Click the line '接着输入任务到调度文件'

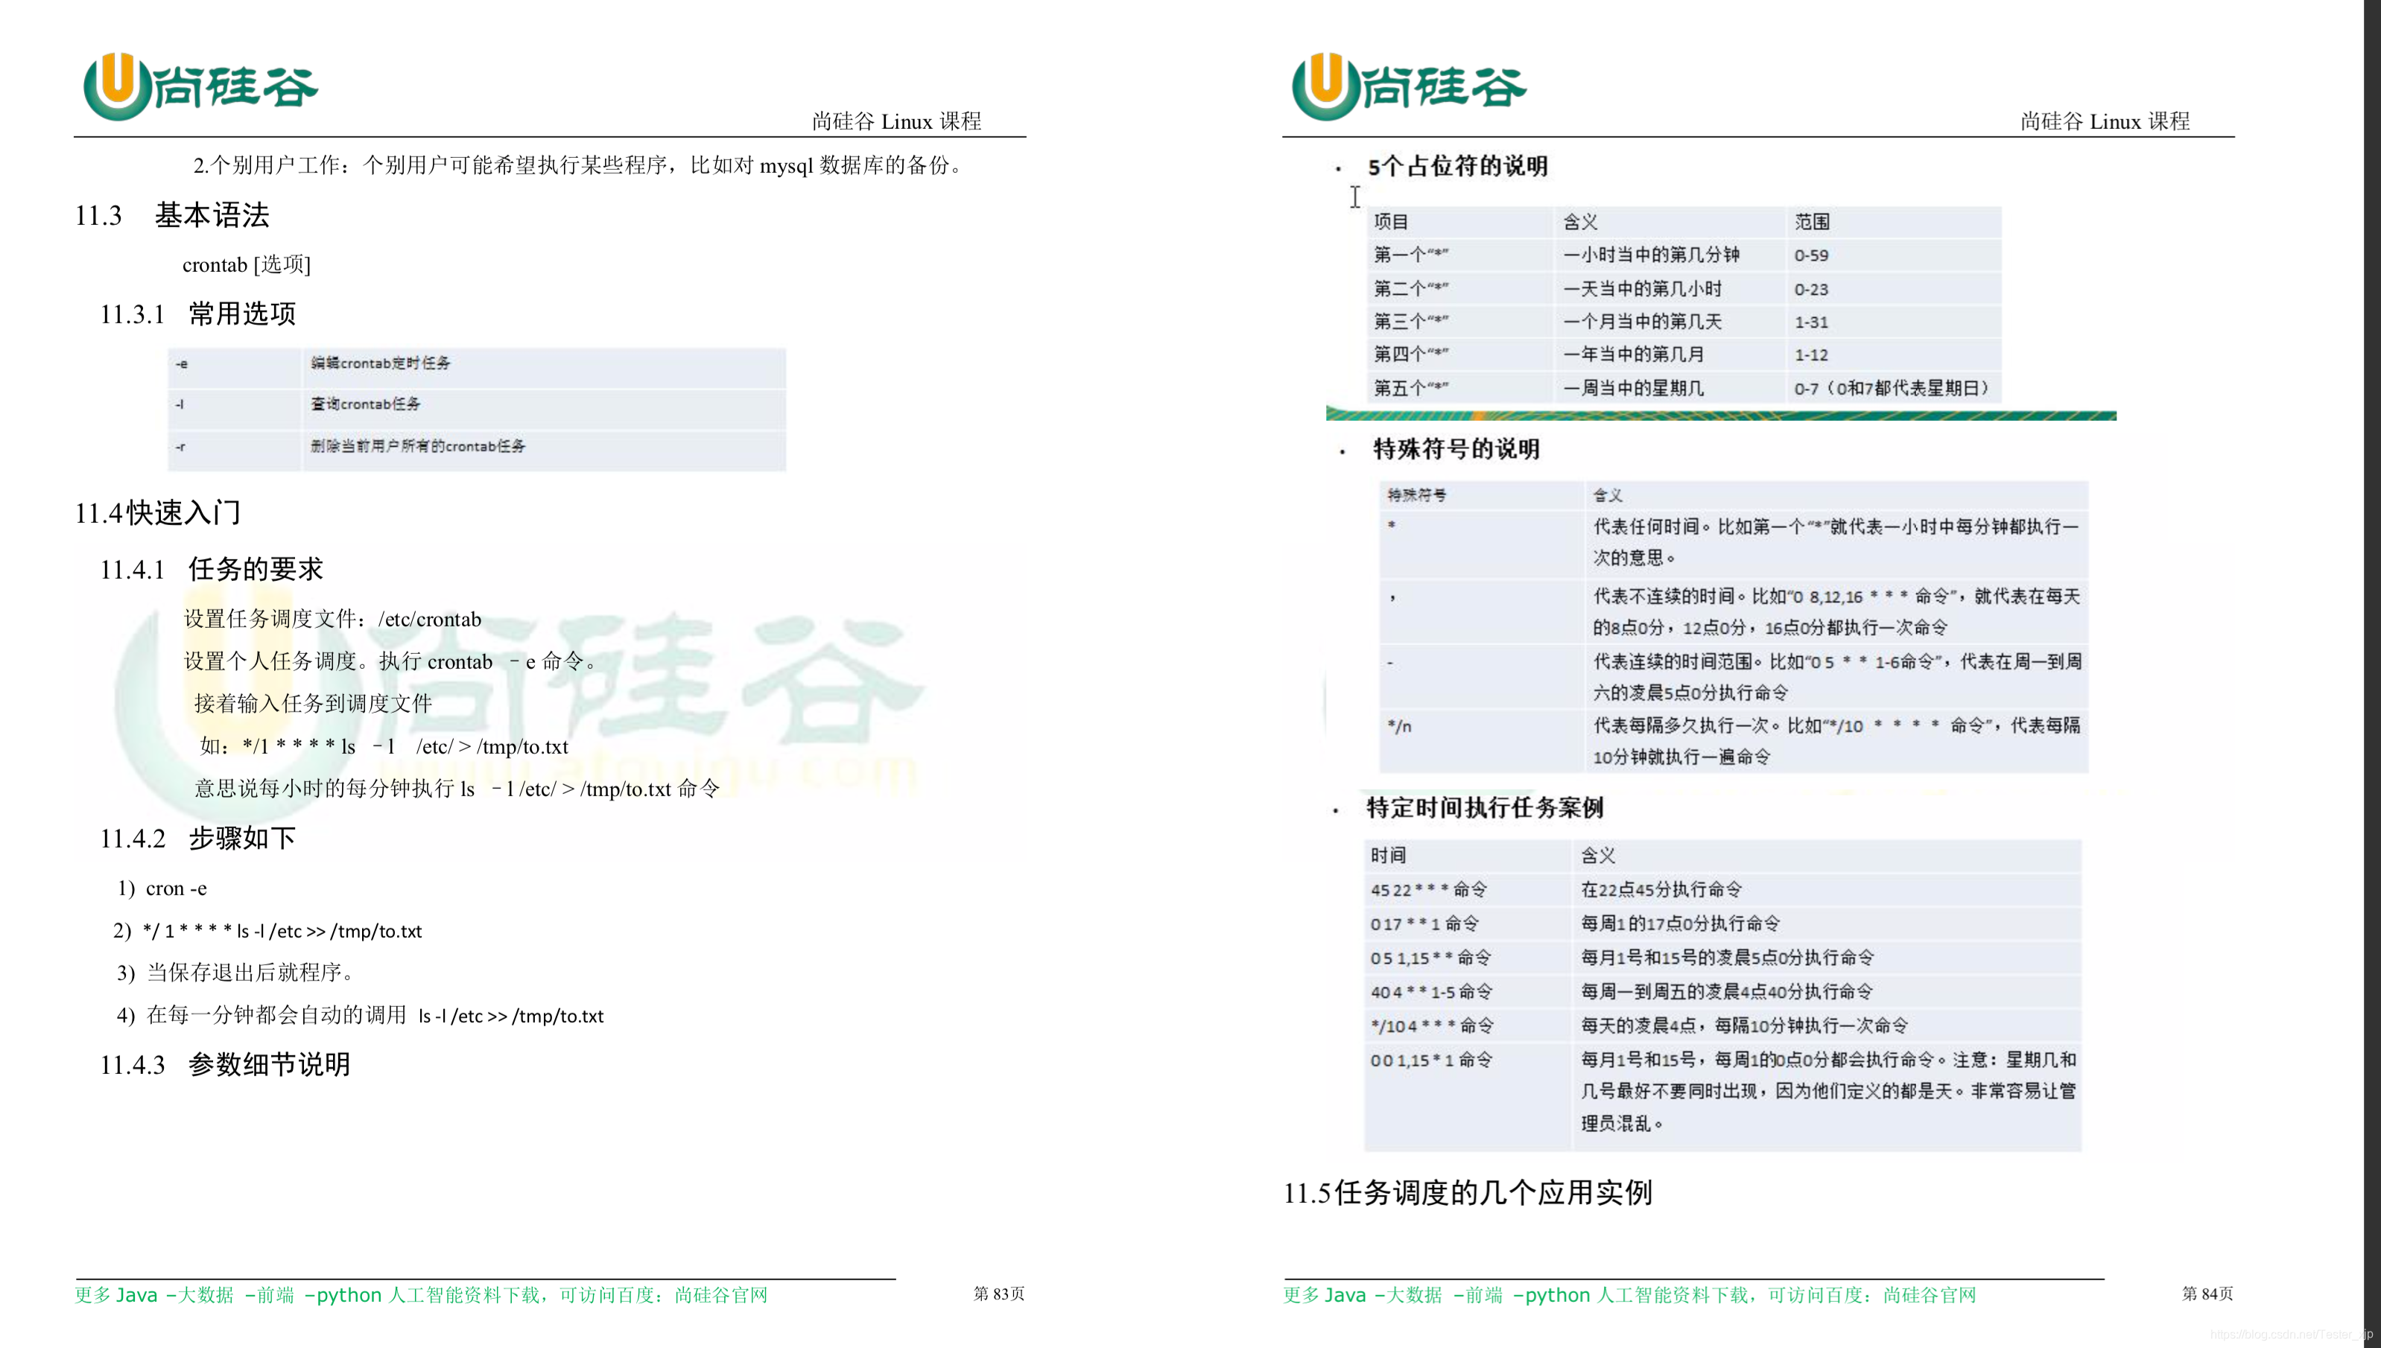pyautogui.click(x=313, y=704)
